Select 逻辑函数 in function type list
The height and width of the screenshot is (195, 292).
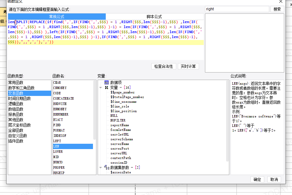tap(16, 104)
